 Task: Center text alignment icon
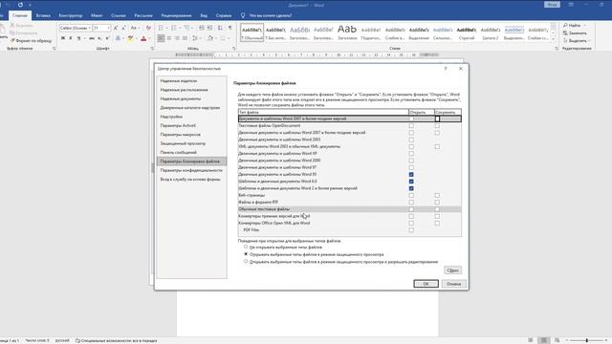pos(169,38)
